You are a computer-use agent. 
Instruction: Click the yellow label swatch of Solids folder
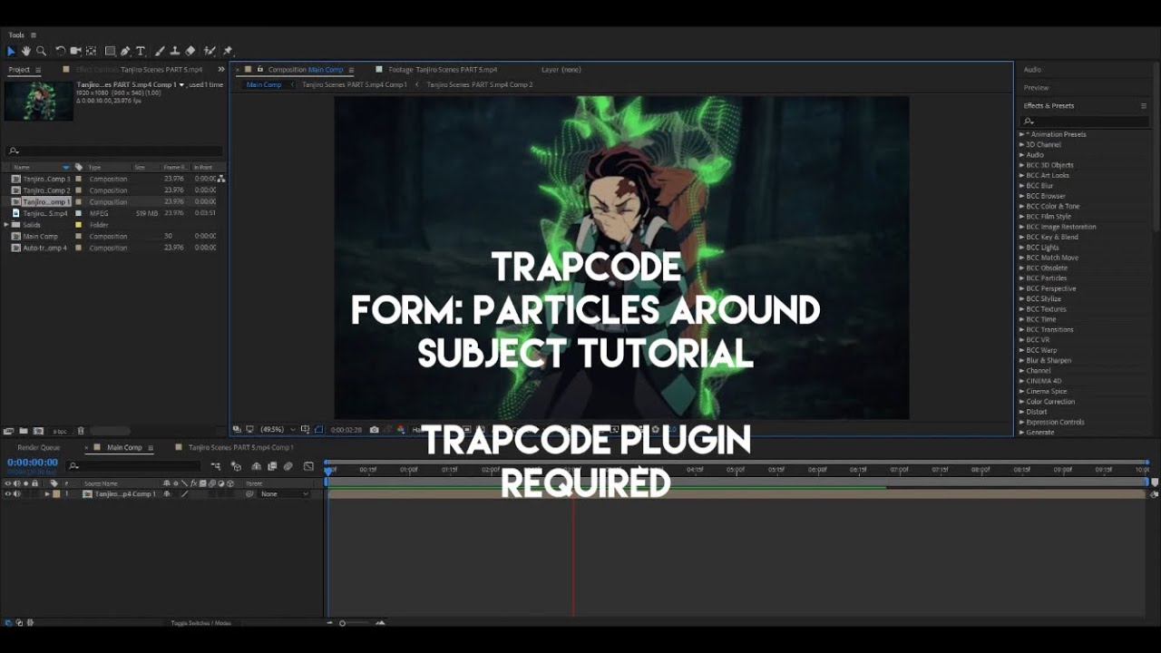pos(79,225)
